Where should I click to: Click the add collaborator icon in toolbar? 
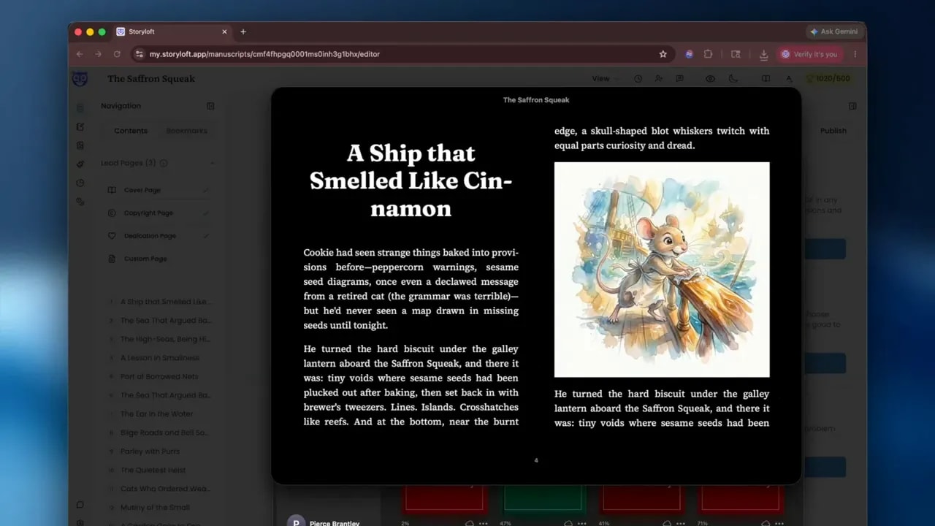point(659,79)
